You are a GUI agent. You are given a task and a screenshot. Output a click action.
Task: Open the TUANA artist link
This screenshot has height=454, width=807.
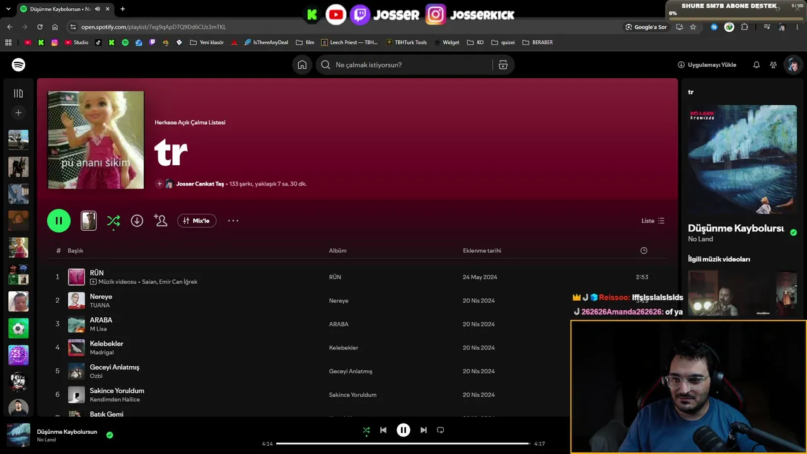[x=100, y=305]
